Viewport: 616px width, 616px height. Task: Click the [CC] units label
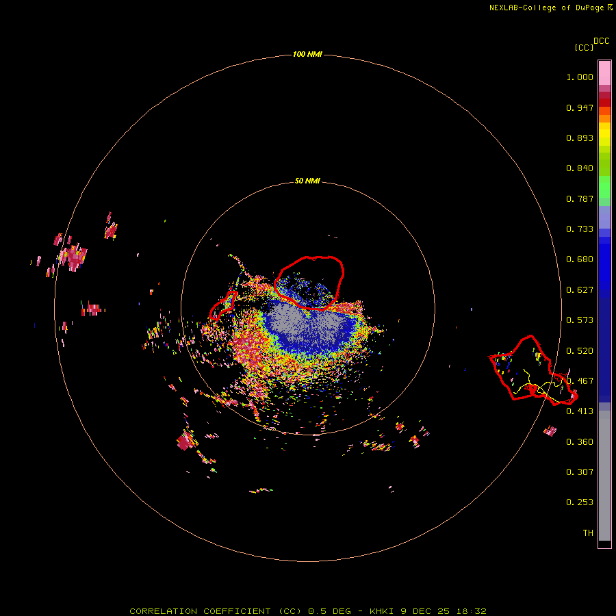[x=584, y=47]
